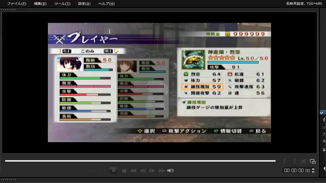Jump to the end with the double-right arrows
This screenshot has width=326, height=183.
point(162,171)
